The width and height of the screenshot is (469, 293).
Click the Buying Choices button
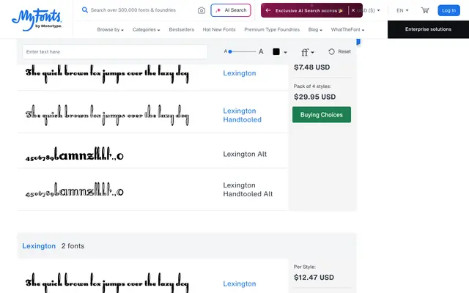click(x=322, y=114)
